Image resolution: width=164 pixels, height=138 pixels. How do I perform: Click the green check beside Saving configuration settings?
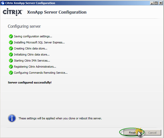[x=11, y=36]
